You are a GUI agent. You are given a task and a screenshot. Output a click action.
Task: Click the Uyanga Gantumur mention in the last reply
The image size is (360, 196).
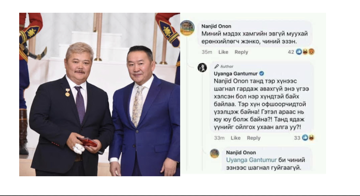[x=252, y=160]
